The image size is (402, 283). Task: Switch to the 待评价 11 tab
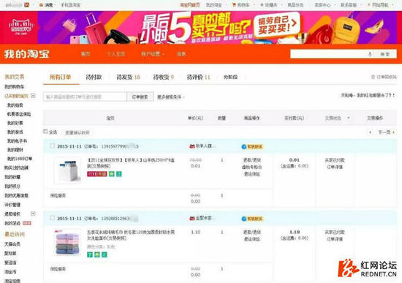click(x=198, y=77)
